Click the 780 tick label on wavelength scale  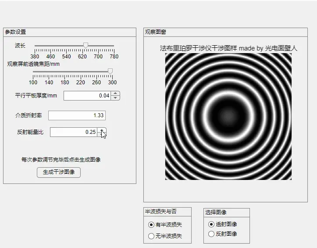click(114, 57)
